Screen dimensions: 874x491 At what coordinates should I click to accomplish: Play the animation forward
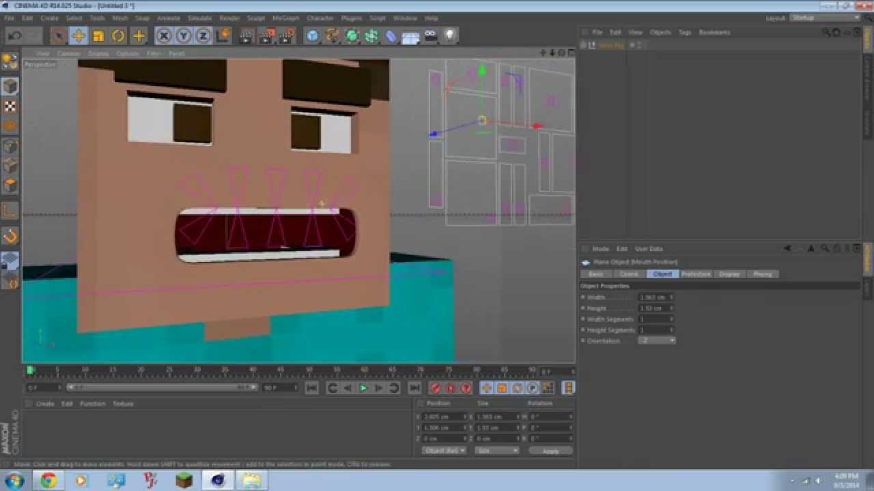click(363, 388)
